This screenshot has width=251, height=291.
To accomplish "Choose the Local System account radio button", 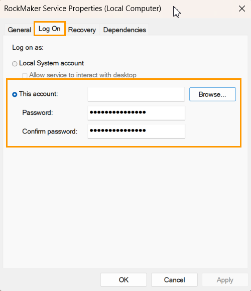I will (x=15, y=64).
